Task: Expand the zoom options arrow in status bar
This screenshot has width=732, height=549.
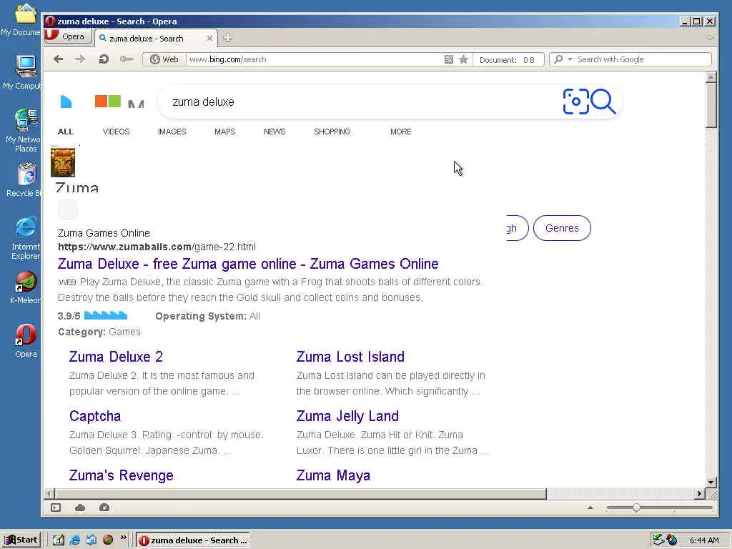Action: click(x=590, y=508)
